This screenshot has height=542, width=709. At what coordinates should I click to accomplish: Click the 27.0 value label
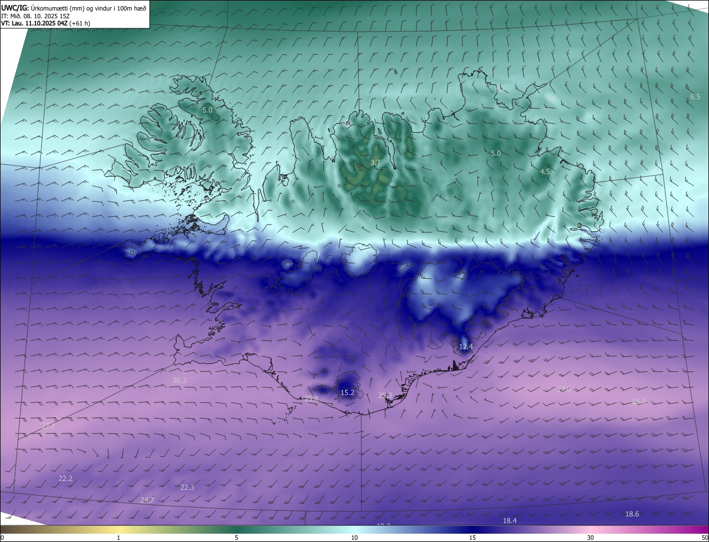pos(563,390)
